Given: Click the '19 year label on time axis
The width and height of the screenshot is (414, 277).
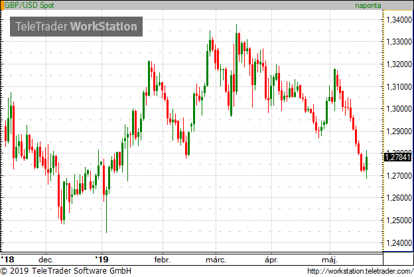Looking at the screenshot, I should [102, 259].
